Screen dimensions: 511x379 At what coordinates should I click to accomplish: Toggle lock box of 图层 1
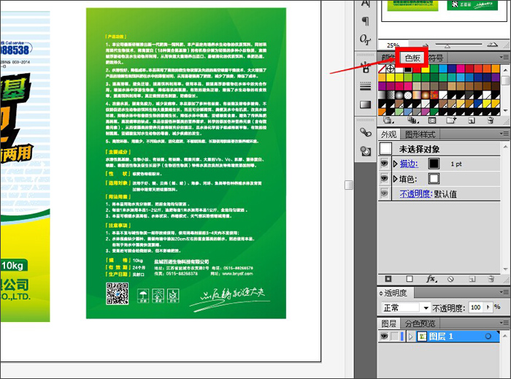click(395, 336)
